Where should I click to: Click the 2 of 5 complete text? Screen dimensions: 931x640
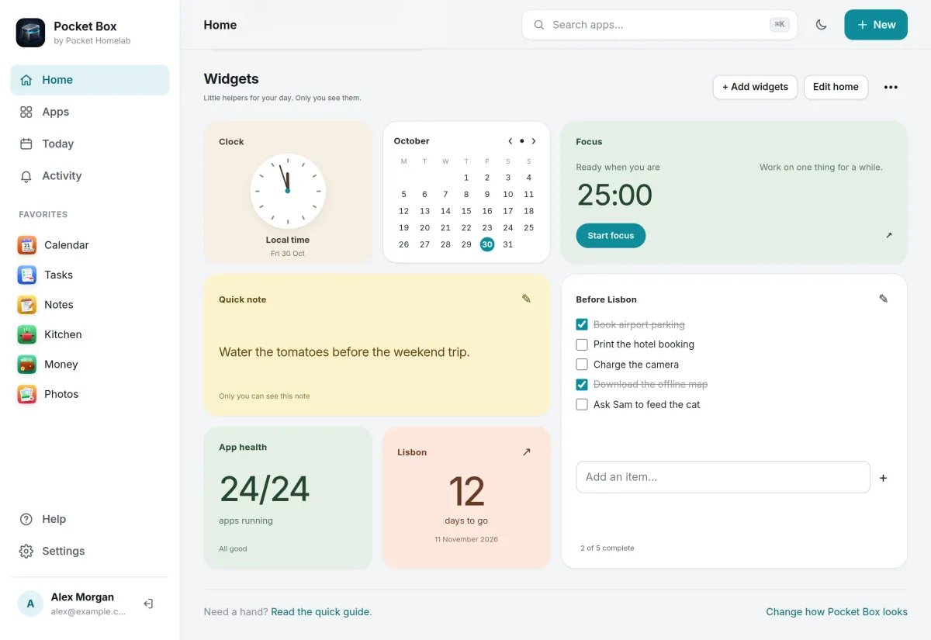pyautogui.click(x=607, y=548)
